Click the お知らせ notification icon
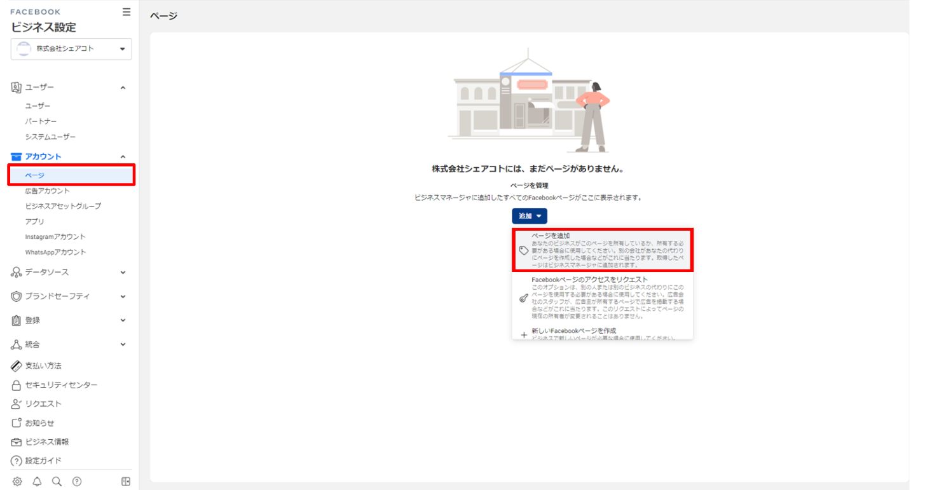 pos(17,423)
